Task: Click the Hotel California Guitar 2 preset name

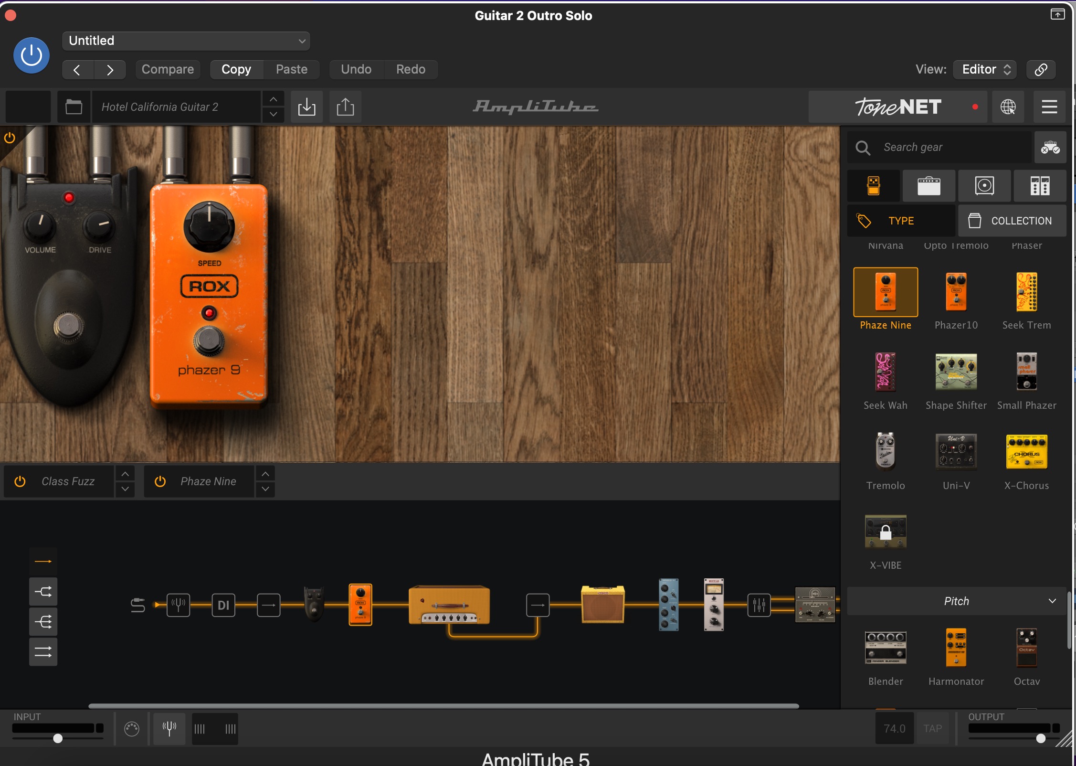Action: coord(177,107)
